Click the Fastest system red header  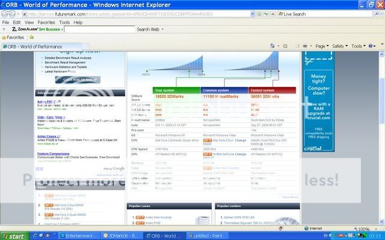click(x=272, y=90)
